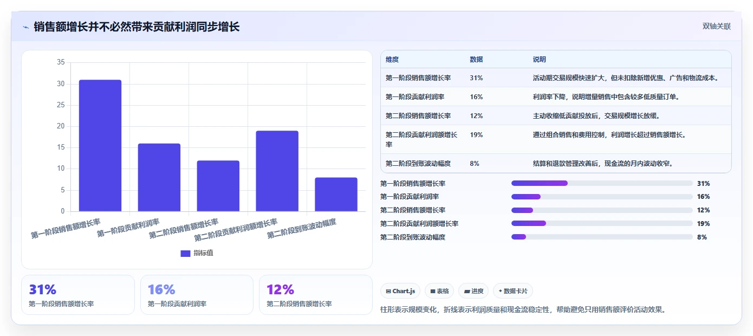The width and height of the screenshot is (753, 336).
Task: Select the 第二阶段销售额增长率 bar in chart
Action: 218,186
